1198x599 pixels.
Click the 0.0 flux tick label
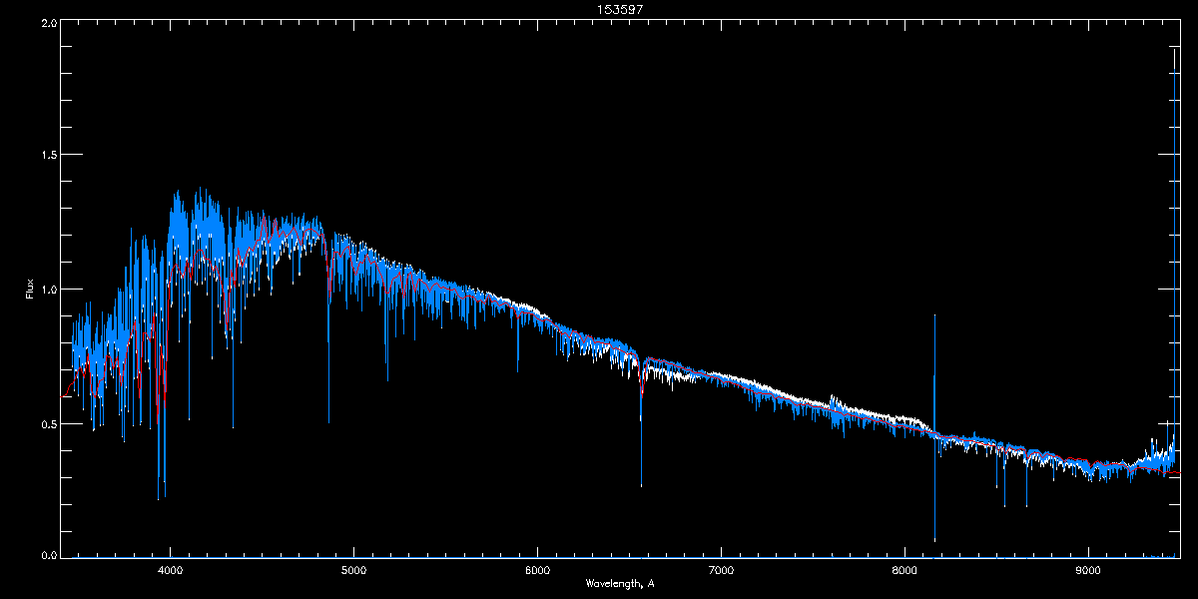(47, 554)
